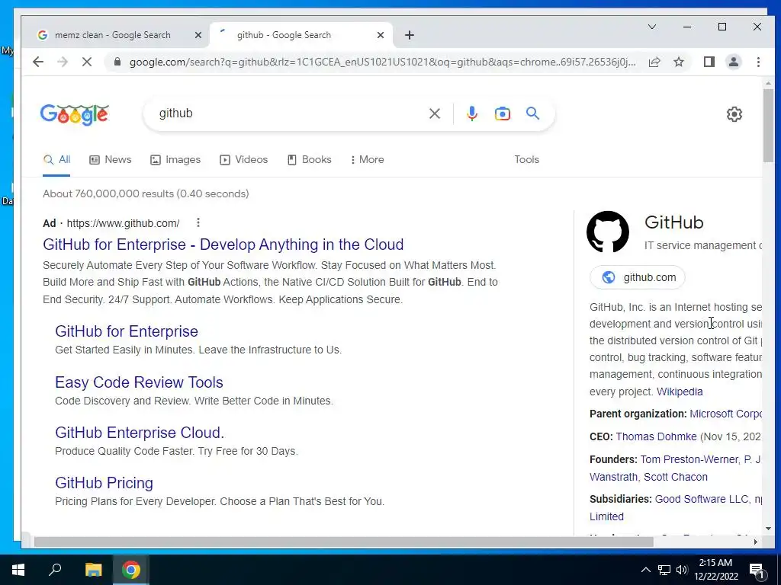
Task: Open the network status tray icon
Action: coord(664,570)
